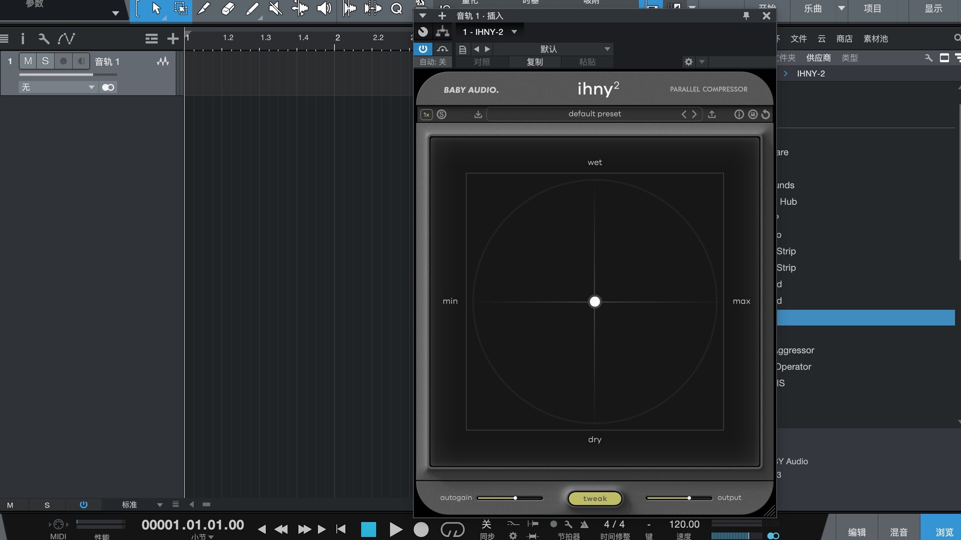Toggle the stereo link on track input

coord(108,87)
